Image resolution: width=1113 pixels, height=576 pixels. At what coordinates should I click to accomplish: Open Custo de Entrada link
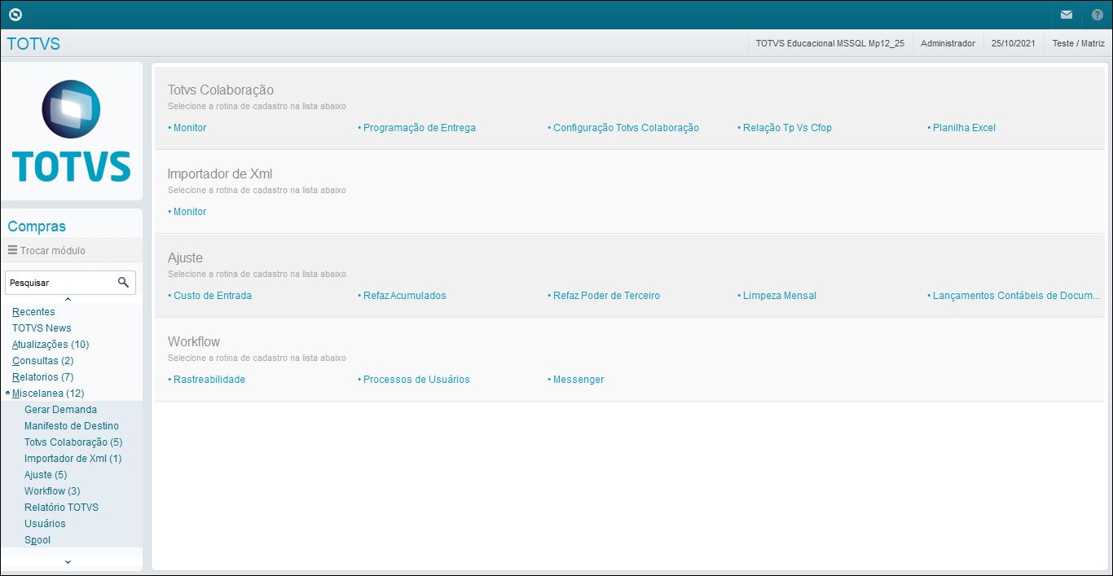212,296
